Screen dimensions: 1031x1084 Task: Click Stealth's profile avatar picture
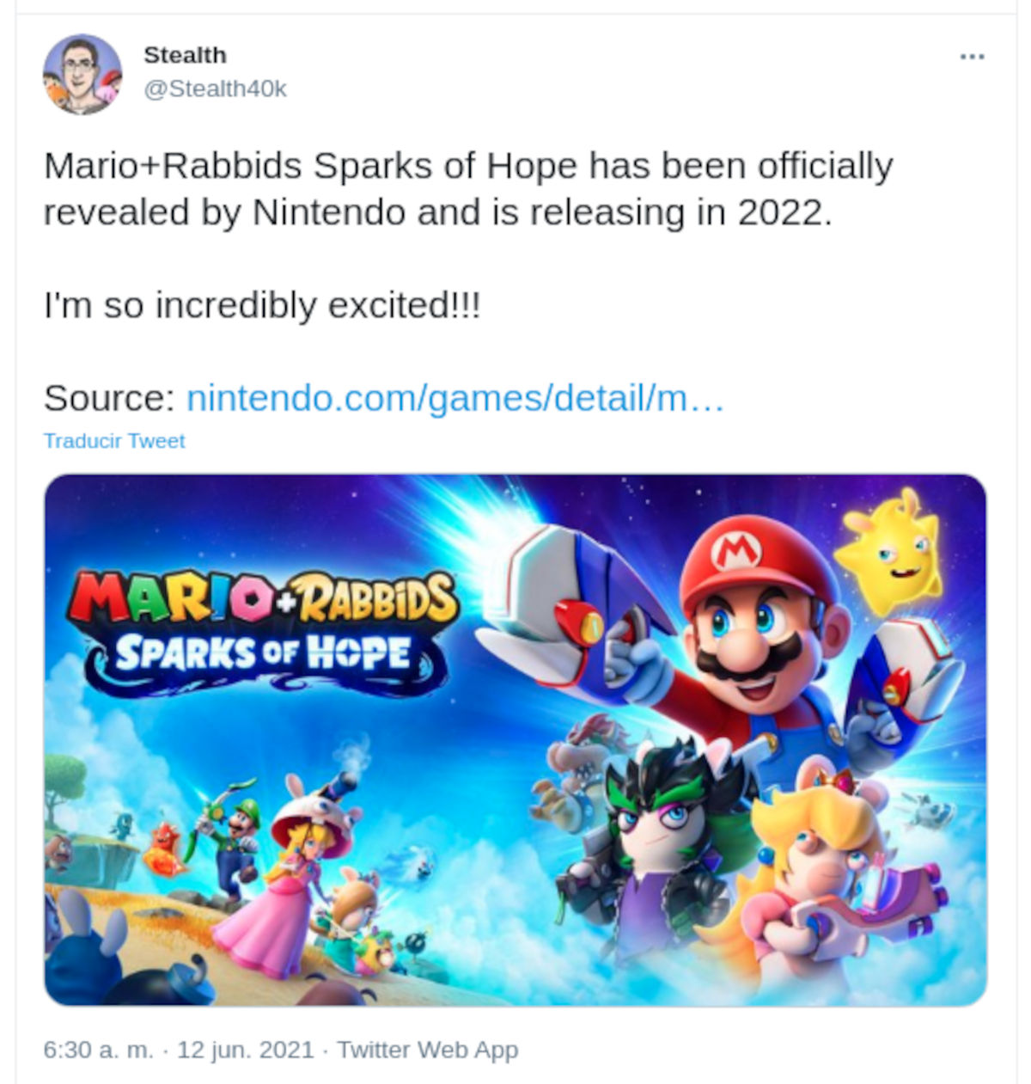point(82,74)
